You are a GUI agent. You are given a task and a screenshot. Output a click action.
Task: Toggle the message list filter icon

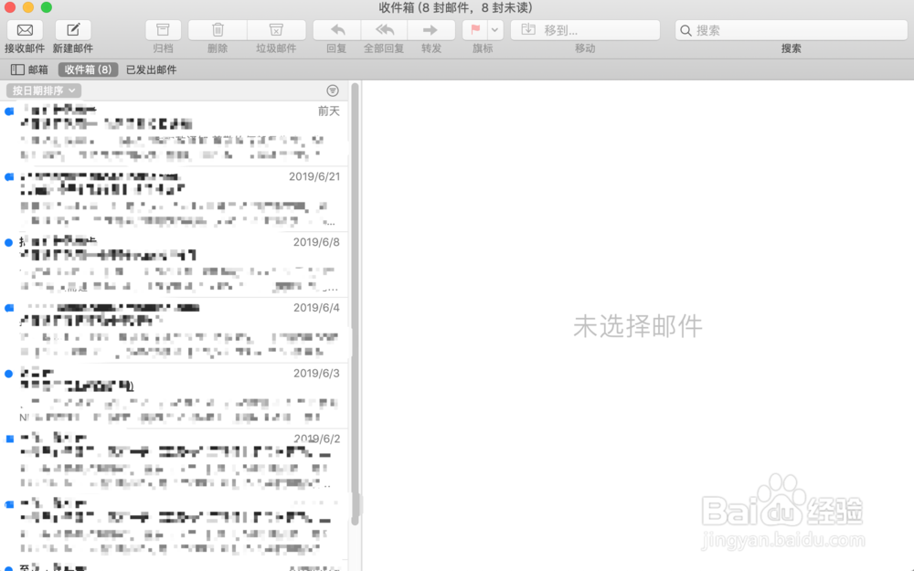pos(333,90)
